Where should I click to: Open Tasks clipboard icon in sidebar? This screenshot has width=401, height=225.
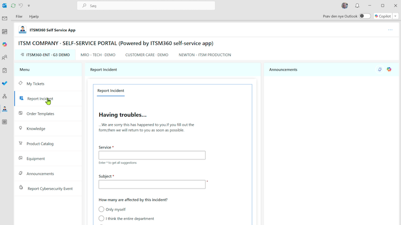point(5,70)
